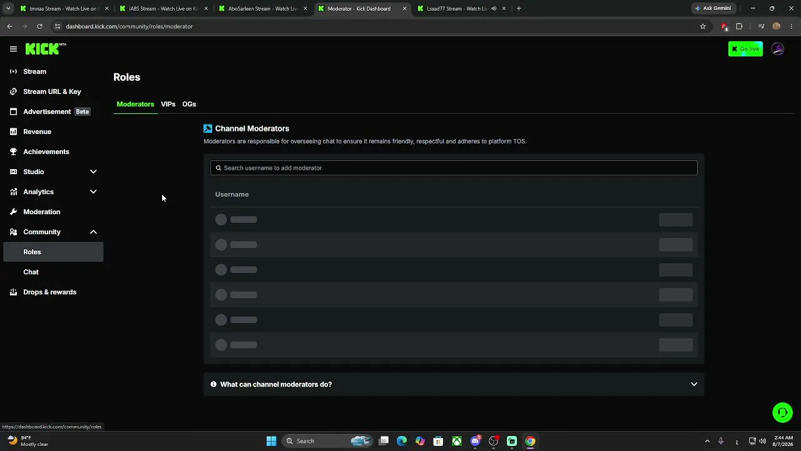Image resolution: width=801 pixels, height=451 pixels.
Task: Click the chart icon beside Revenue
Action: [x=13, y=132]
